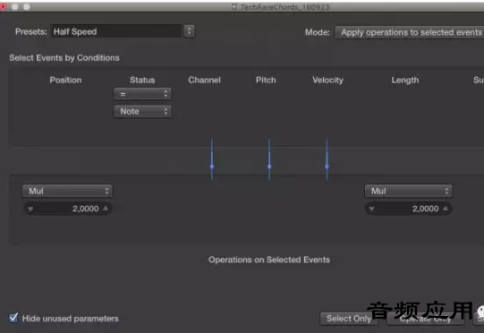
Task: Click the document icon in title bar
Action: (x=234, y=7)
